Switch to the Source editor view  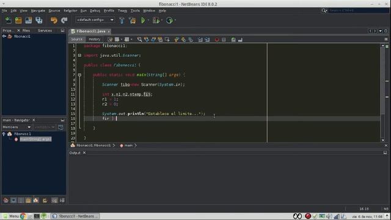tap(76, 39)
